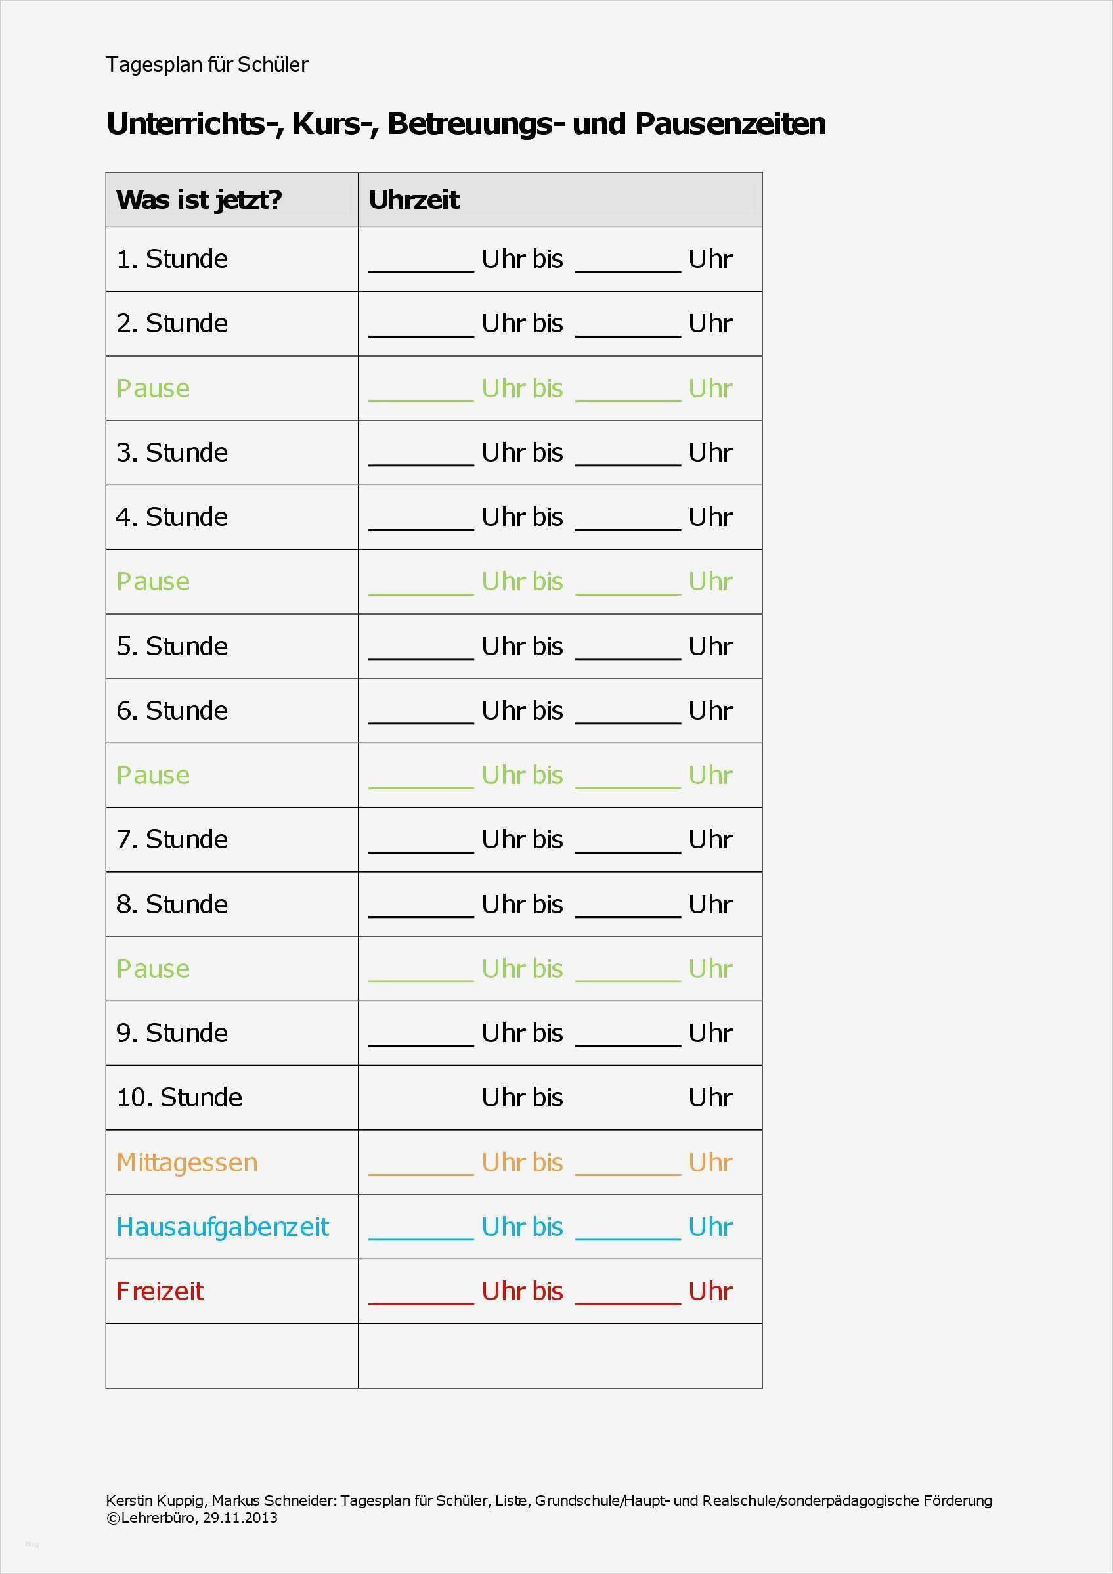Click the "Uhrzeit" column header

pyautogui.click(x=414, y=200)
